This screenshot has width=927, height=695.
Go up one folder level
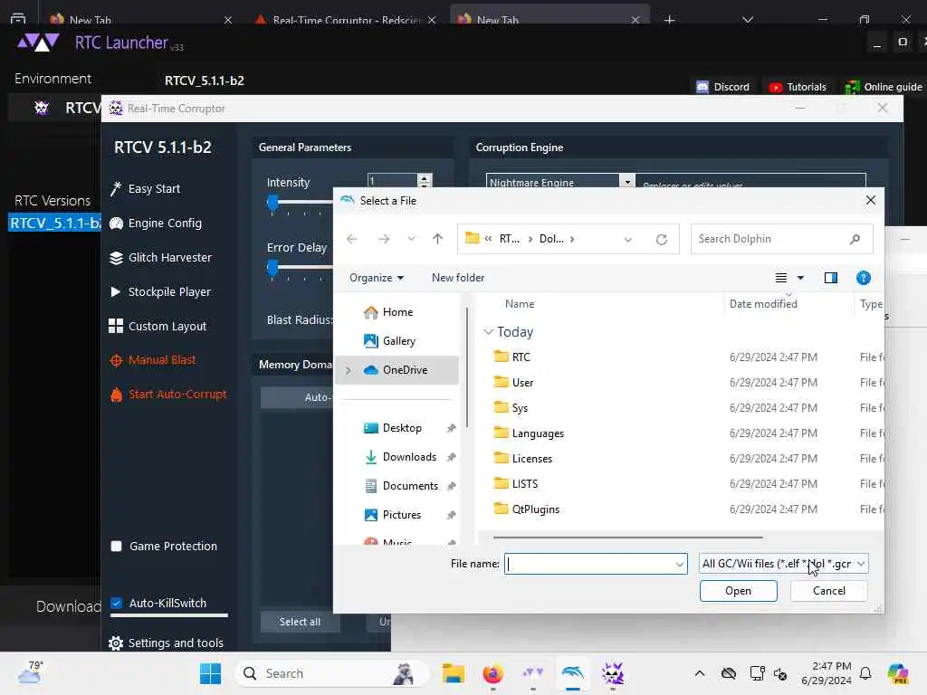[437, 239]
